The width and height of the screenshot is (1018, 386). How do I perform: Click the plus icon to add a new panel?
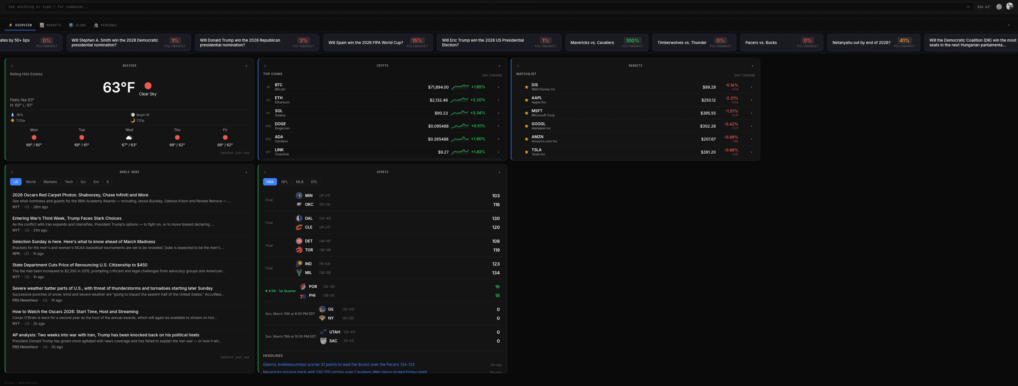click(1009, 25)
